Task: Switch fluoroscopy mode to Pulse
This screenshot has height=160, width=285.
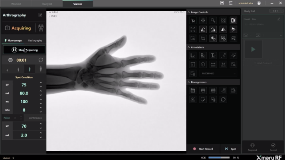Action: coord(7,118)
